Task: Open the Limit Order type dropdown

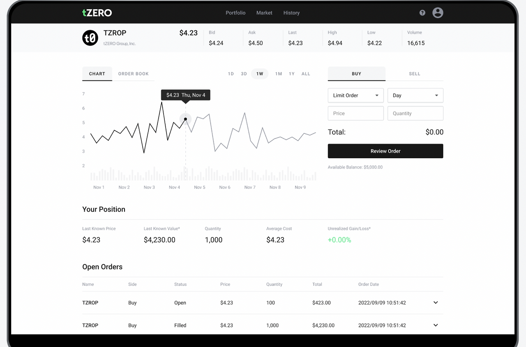Action: (356, 96)
